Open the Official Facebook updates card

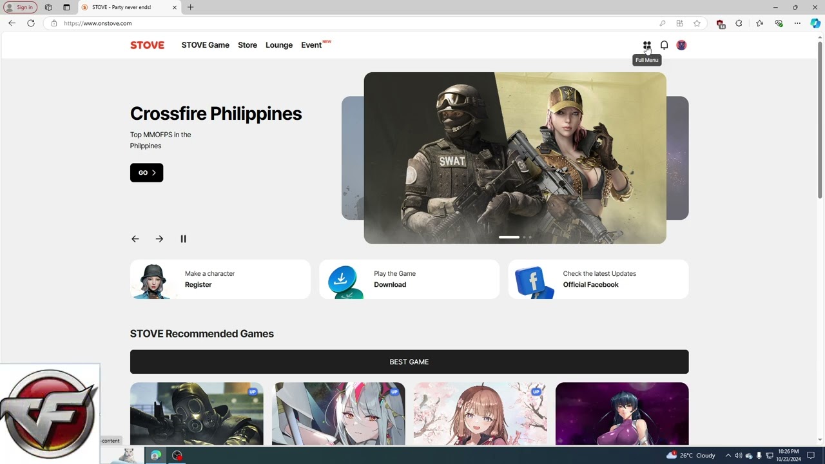pyautogui.click(x=598, y=279)
